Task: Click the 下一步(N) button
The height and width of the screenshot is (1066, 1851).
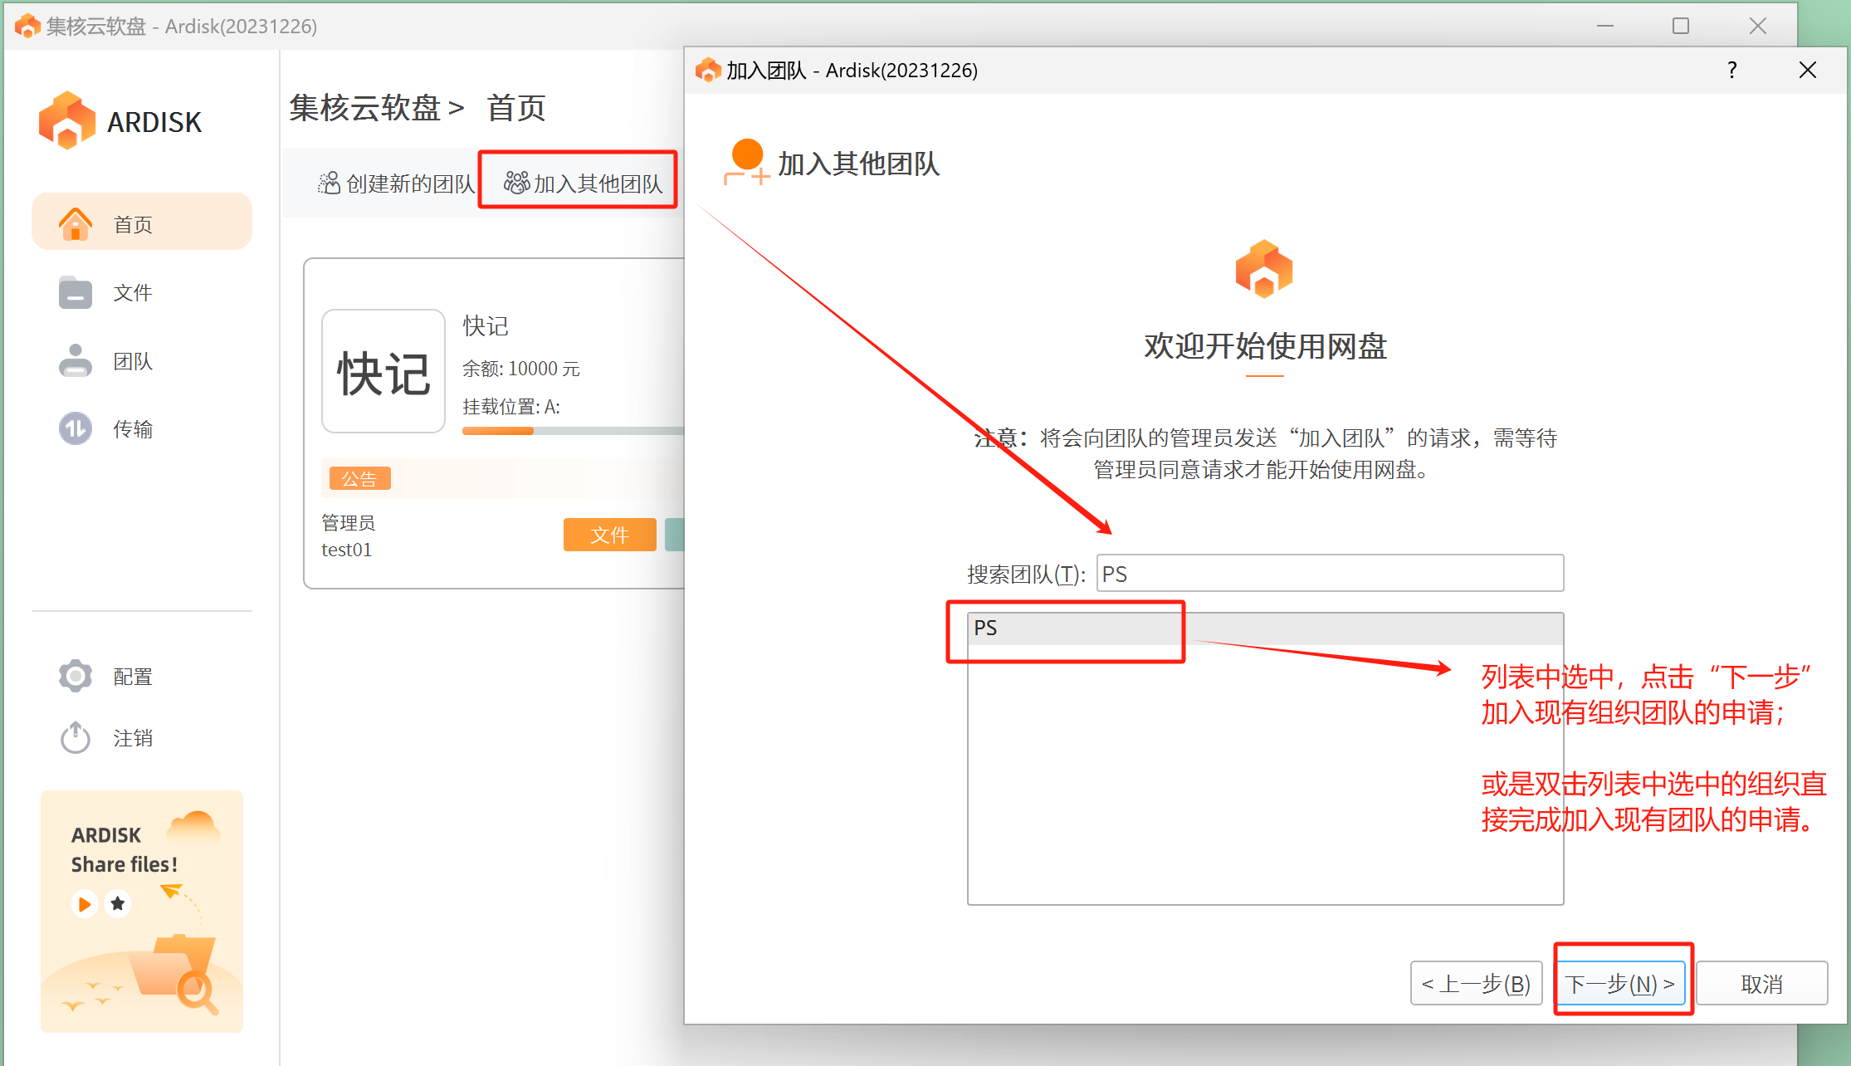Action: coord(1619,984)
